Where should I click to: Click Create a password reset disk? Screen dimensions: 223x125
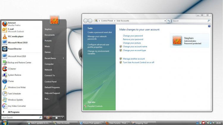click(x=100, y=32)
